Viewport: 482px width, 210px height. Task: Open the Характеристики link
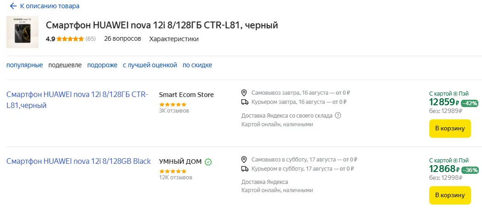click(174, 39)
